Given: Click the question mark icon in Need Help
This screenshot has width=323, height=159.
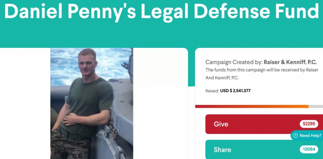Looking at the screenshot, I should pyautogui.click(x=295, y=136).
